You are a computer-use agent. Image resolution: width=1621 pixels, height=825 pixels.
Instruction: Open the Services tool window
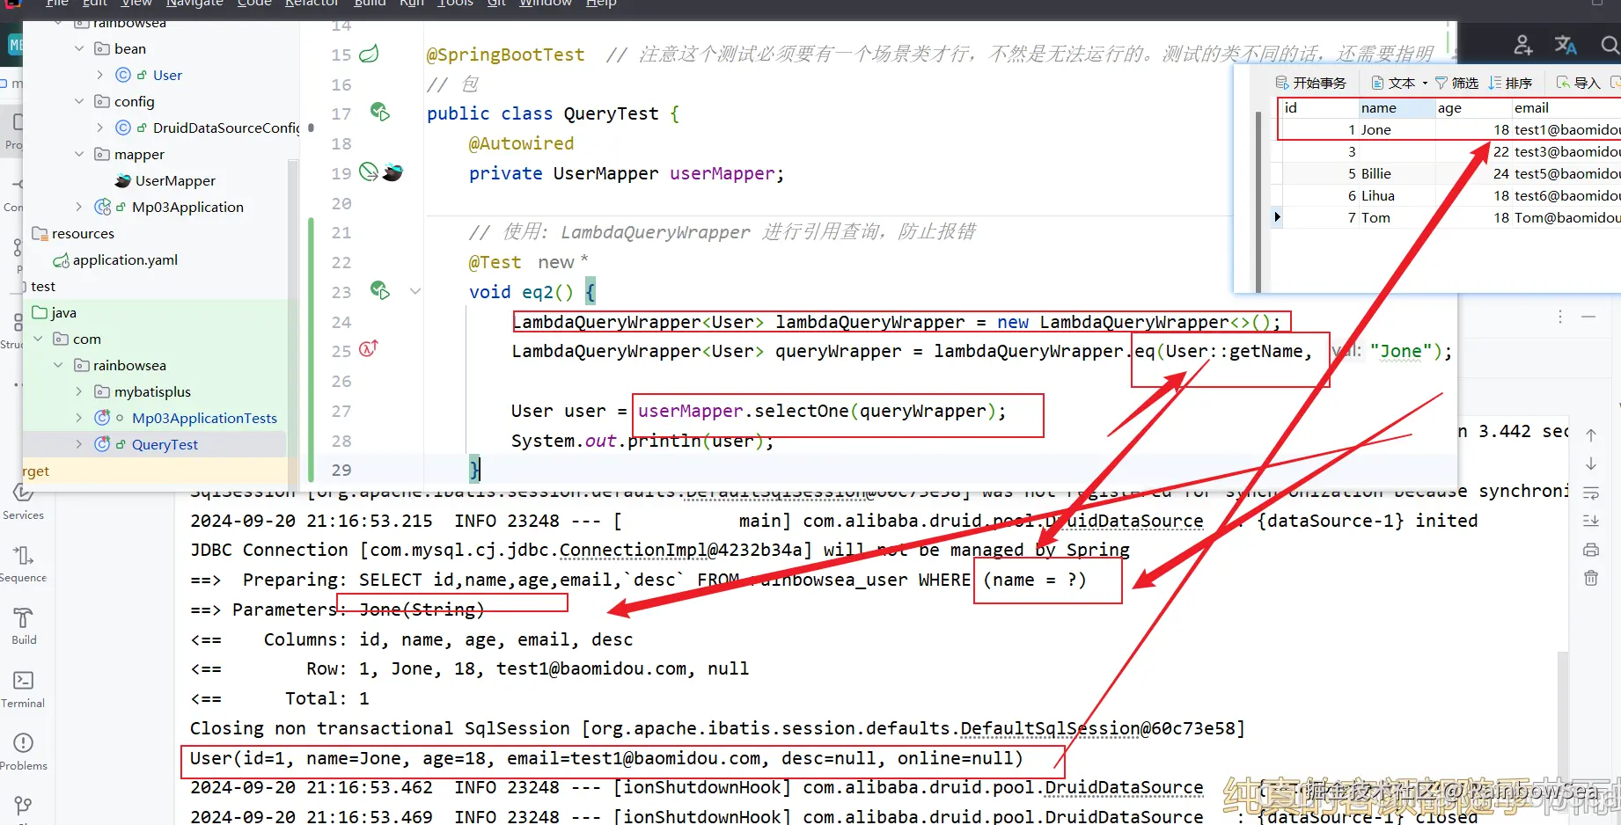click(x=23, y=501)
